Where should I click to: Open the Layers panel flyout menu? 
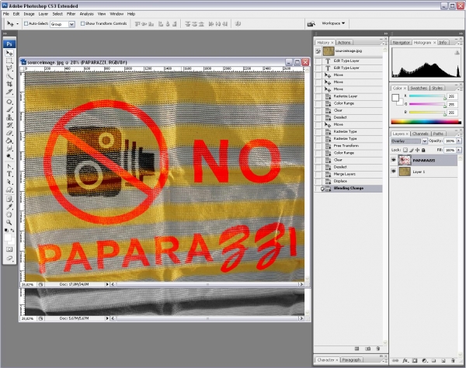pos(461,134)
